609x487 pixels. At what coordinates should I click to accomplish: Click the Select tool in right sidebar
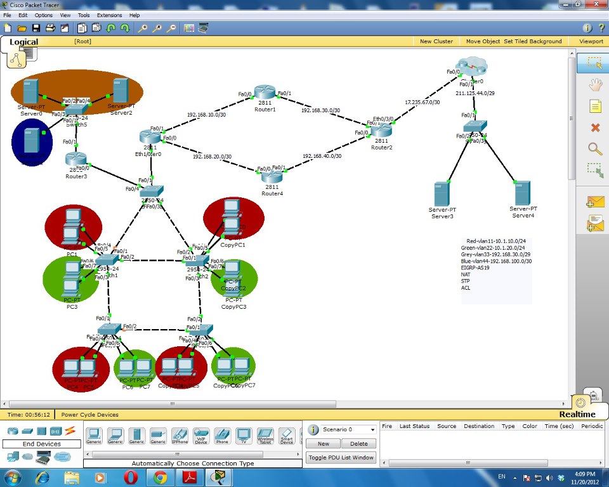[x=594, y=63]
